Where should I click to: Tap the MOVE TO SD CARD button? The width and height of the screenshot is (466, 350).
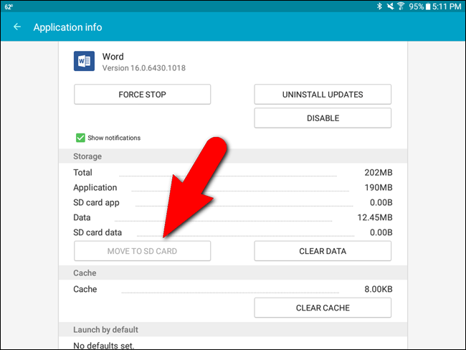(143, 251)
